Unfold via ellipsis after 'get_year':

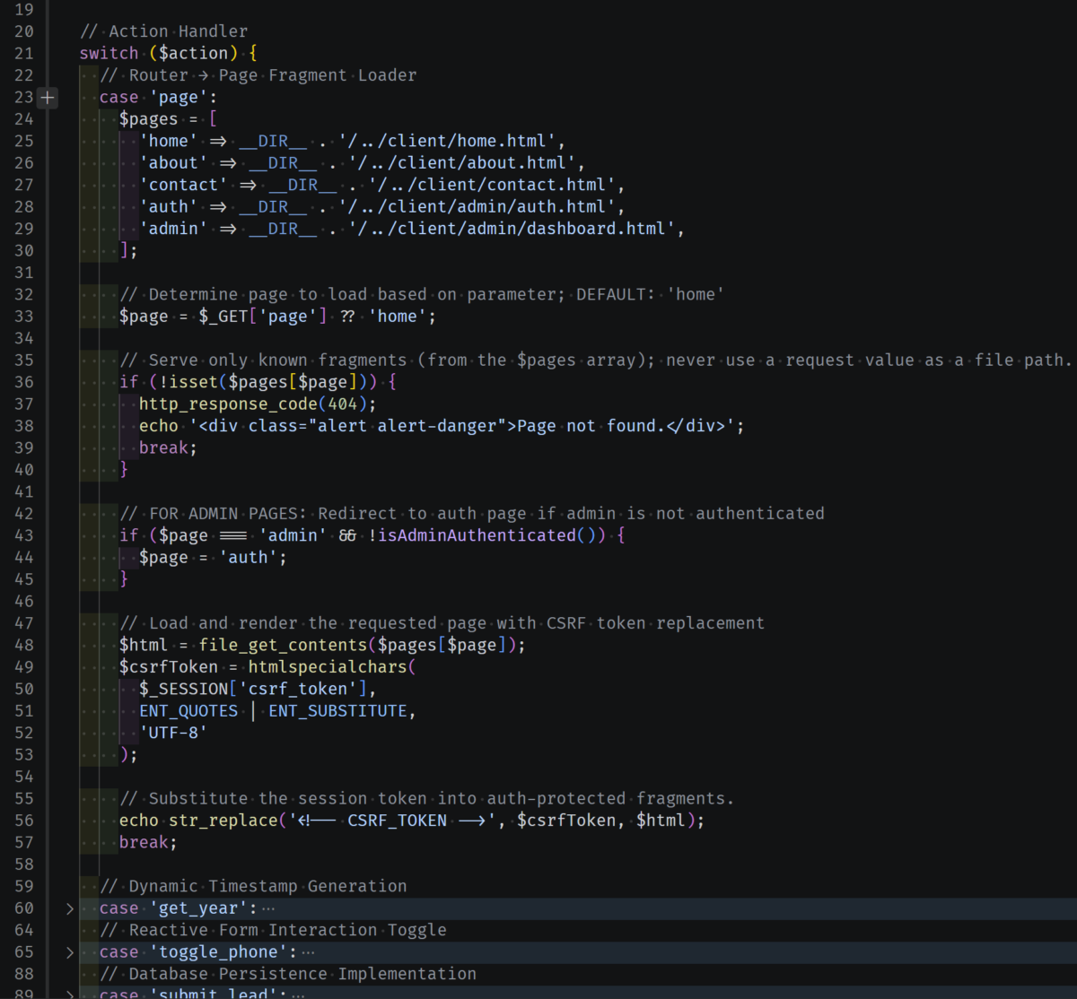268,908
